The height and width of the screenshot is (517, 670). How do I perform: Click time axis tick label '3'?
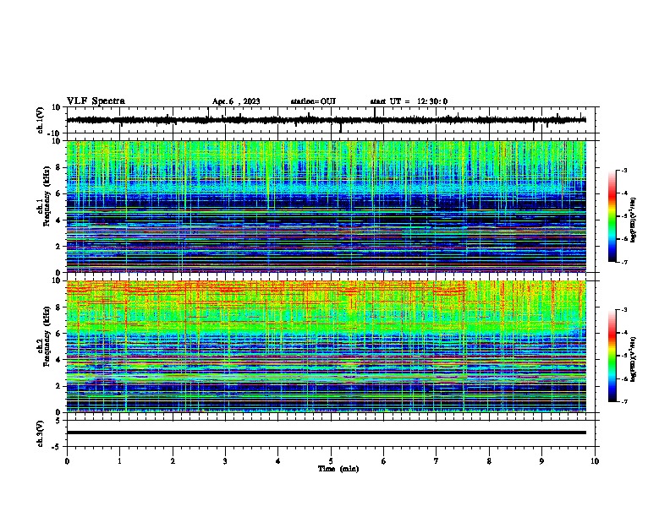click(x=225, y=461)
